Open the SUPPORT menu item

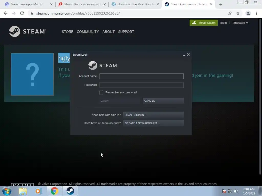(126, 32)
